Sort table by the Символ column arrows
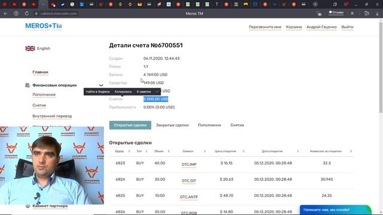This screenshot has width=383, height=215. [x=205, y=151]
